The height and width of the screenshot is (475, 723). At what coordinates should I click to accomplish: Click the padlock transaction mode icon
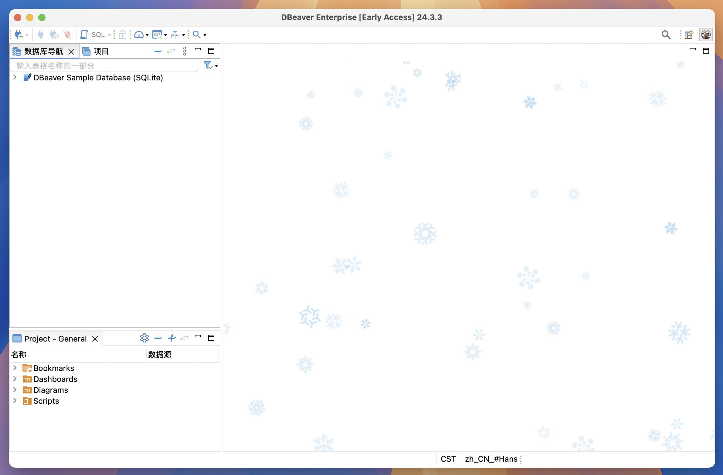122,35
